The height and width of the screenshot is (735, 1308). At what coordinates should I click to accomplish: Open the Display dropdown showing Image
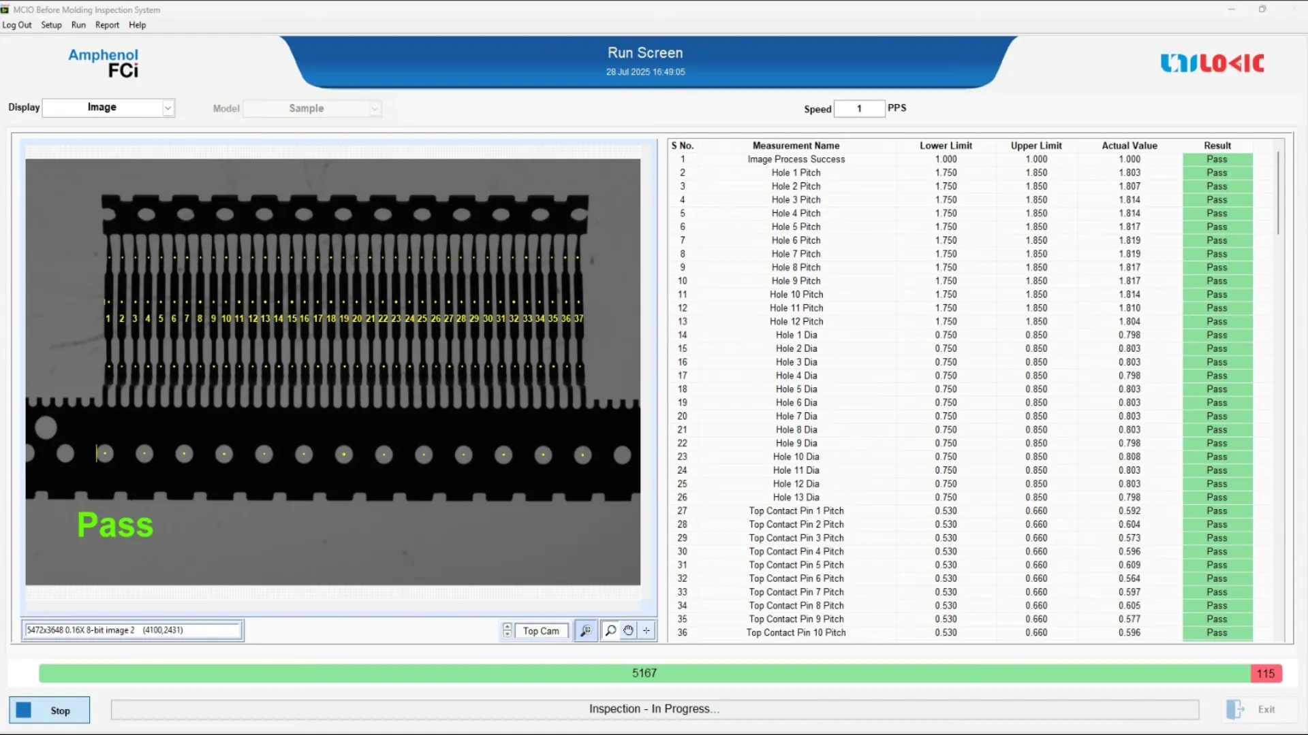168,108
